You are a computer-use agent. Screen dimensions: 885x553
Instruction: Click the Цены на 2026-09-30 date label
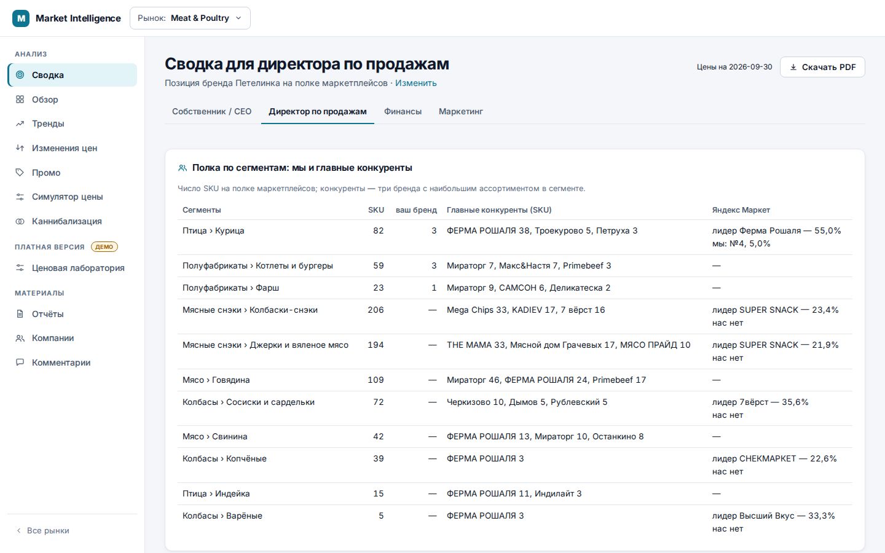(x=734, y=67)
